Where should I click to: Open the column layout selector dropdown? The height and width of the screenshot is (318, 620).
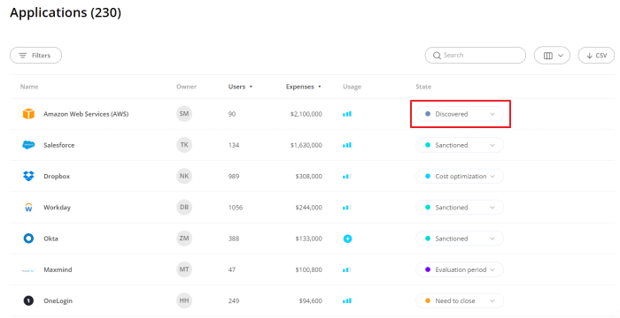pos(552,56)
